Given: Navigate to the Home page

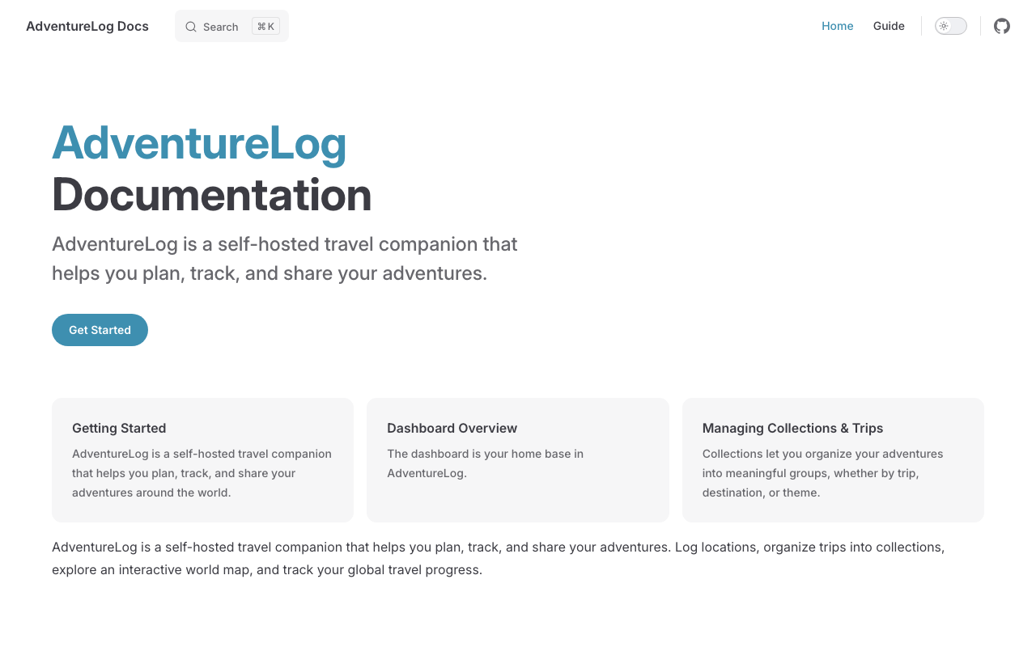Looking at the screenshot, I should (838, 26).
